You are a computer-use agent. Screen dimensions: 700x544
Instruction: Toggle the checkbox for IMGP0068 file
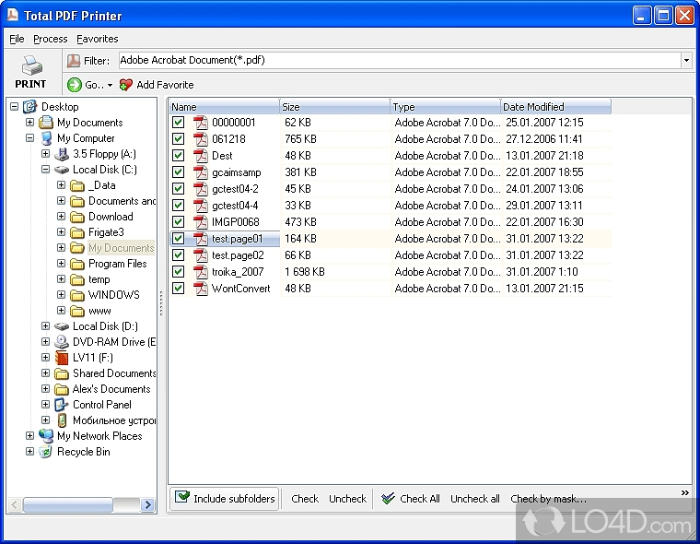tap(179, 222)
